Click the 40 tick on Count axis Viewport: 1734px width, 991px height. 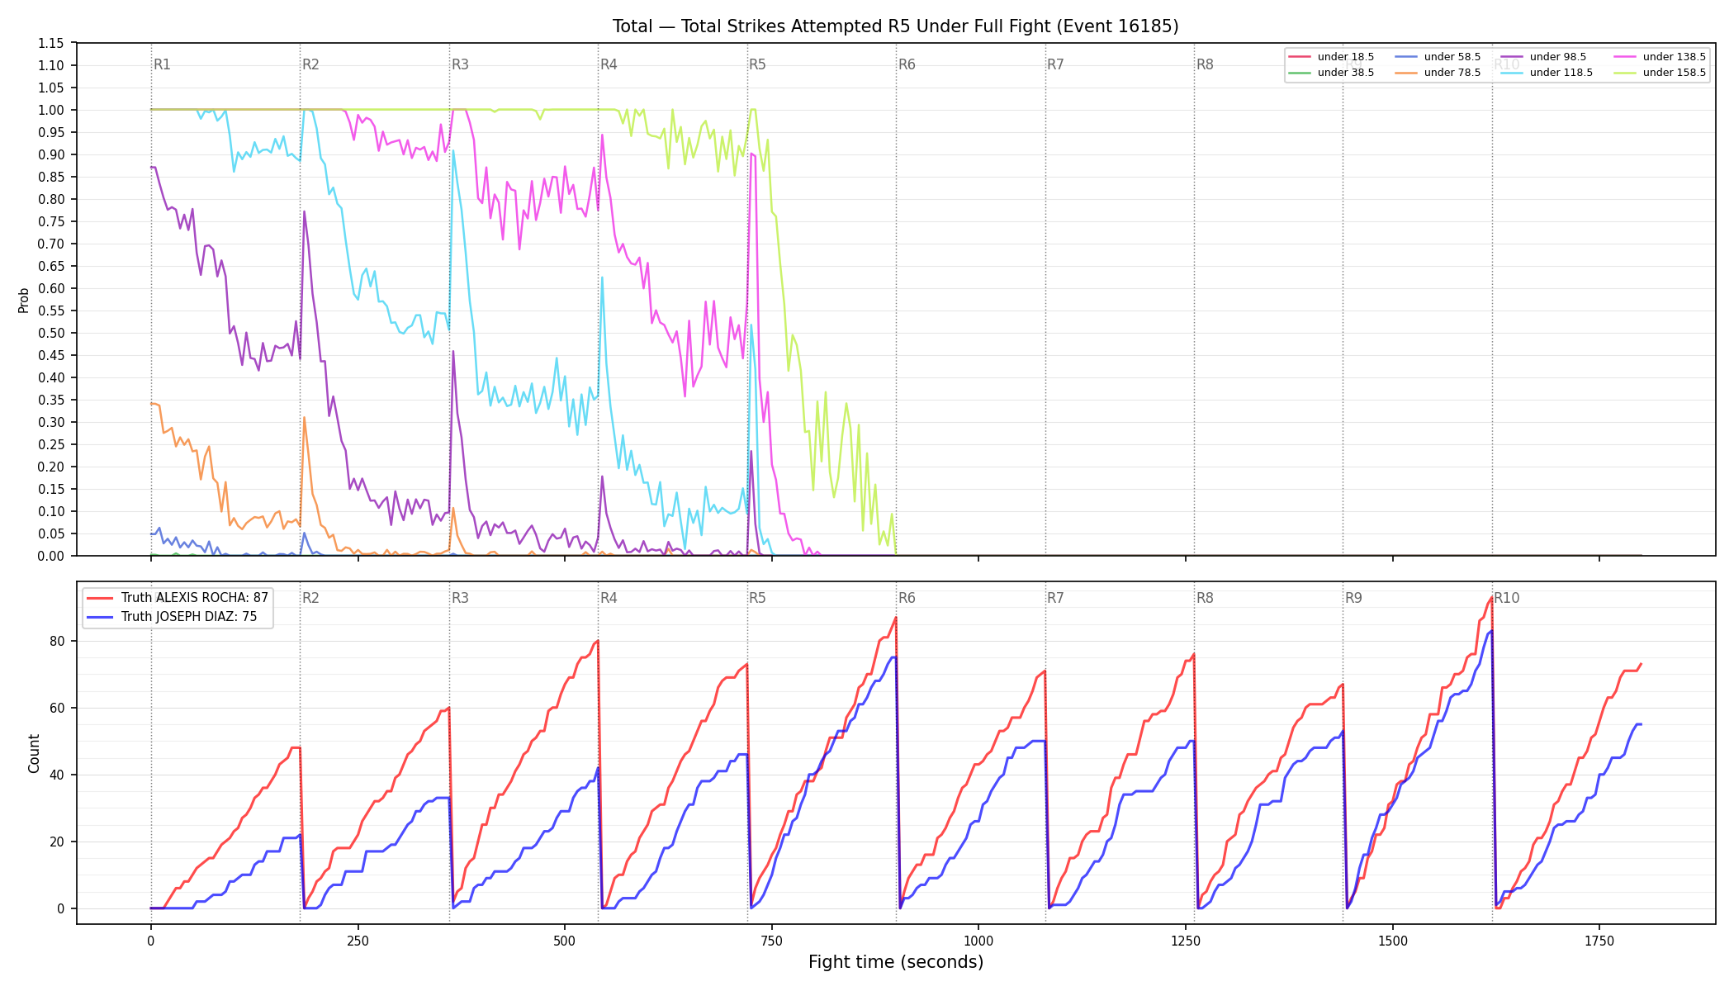pyautogui.click(x=59, y=775)
